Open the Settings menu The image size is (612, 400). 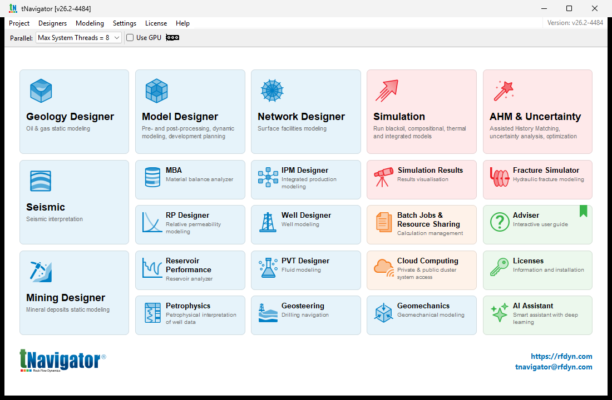(x=125, y=23)
